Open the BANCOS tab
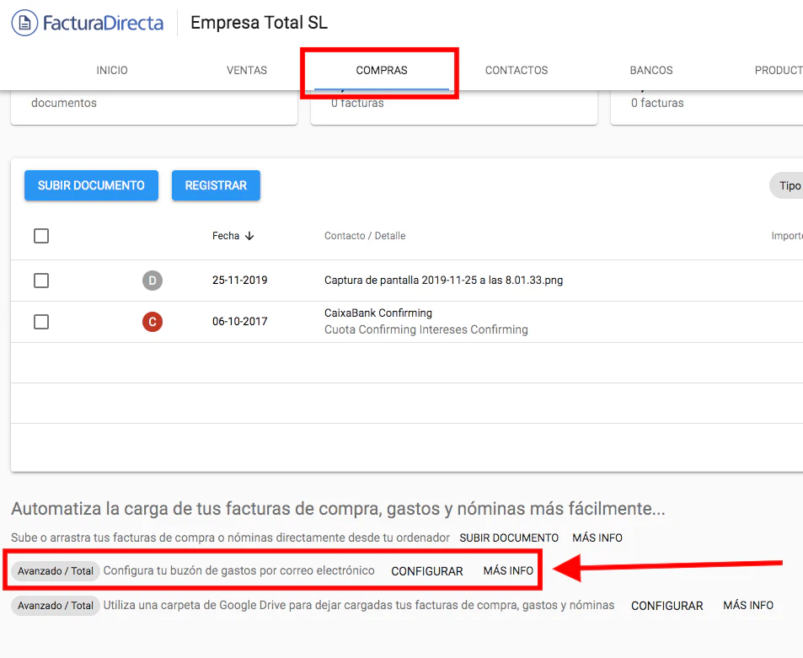 click(x=650, y=70)
